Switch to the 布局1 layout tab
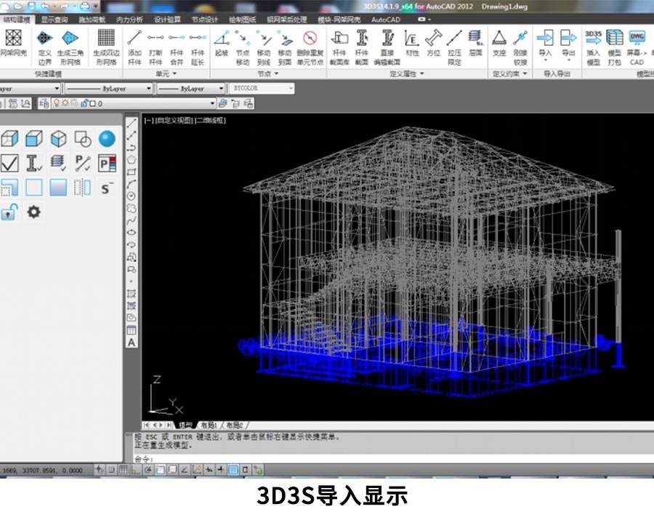Image resolution: width=654 pixels, height=512 pixels. (209, 425)
